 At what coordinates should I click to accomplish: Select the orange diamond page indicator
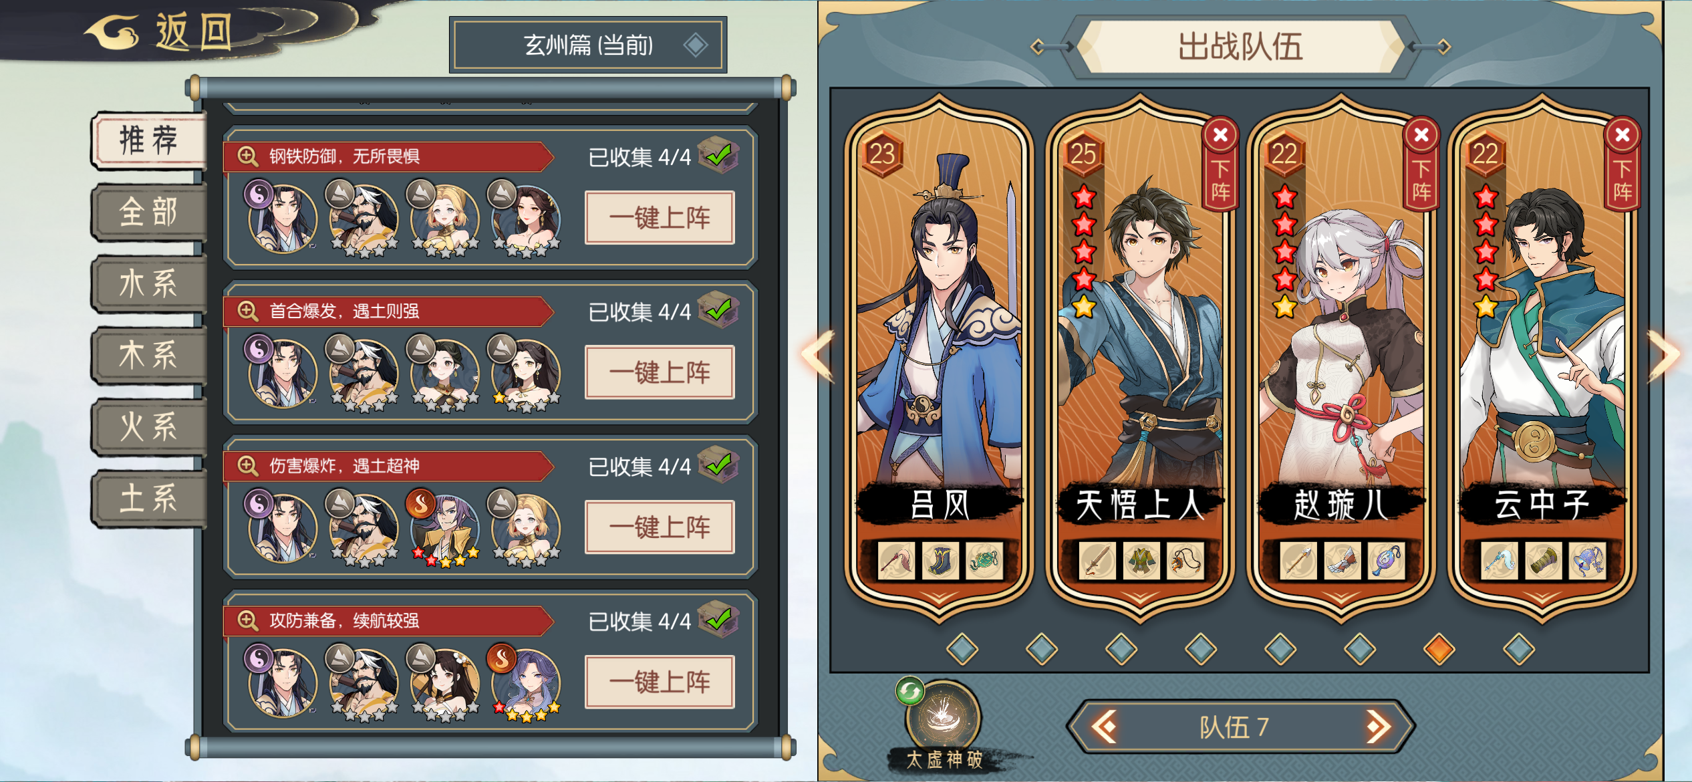point(1439,648)
